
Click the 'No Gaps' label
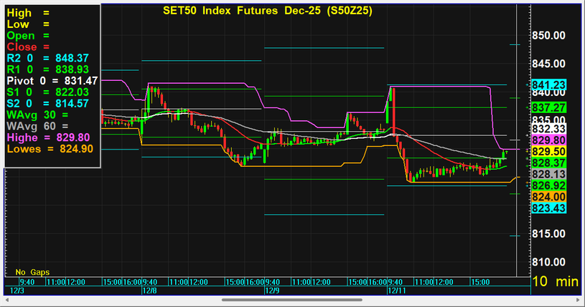[30, 272]
